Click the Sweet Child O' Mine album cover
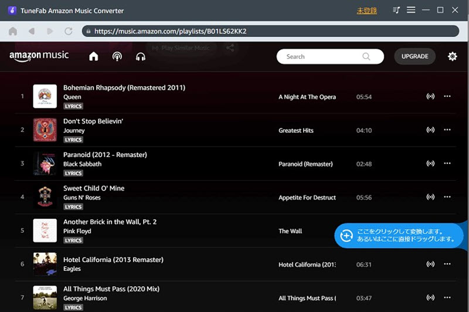This screenshot has height=312, width=469. (x=45, y=197)
